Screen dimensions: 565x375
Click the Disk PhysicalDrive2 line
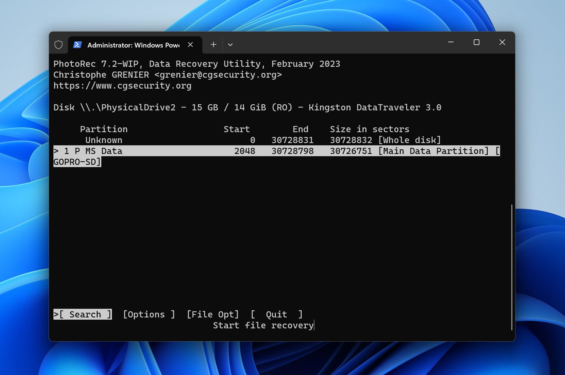247,107
